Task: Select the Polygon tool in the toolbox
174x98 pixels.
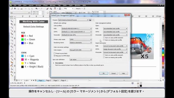Action: click(x=12, y=43)
